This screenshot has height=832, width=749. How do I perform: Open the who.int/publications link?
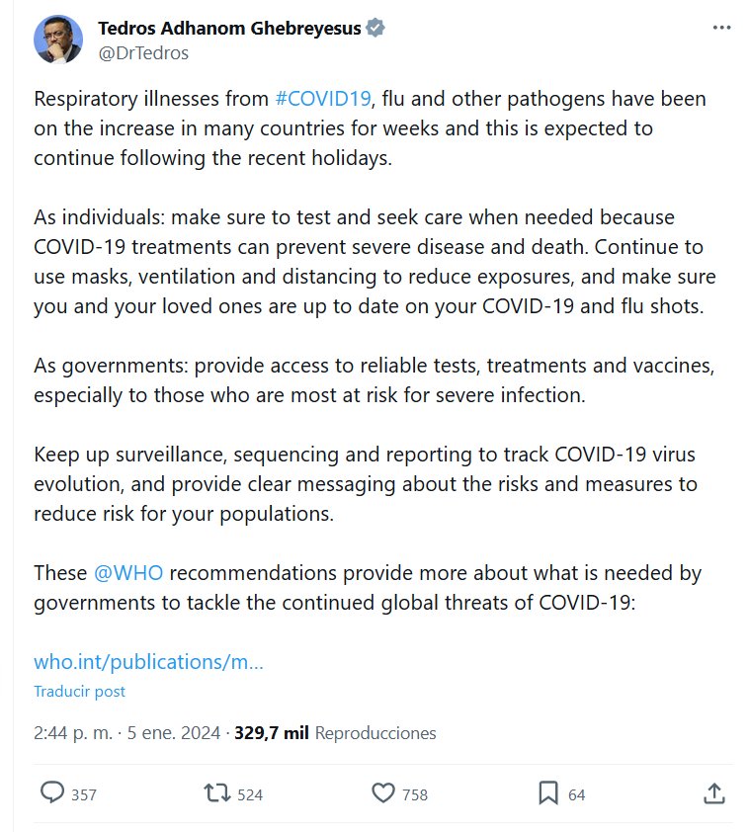click(x=148, y=662)
